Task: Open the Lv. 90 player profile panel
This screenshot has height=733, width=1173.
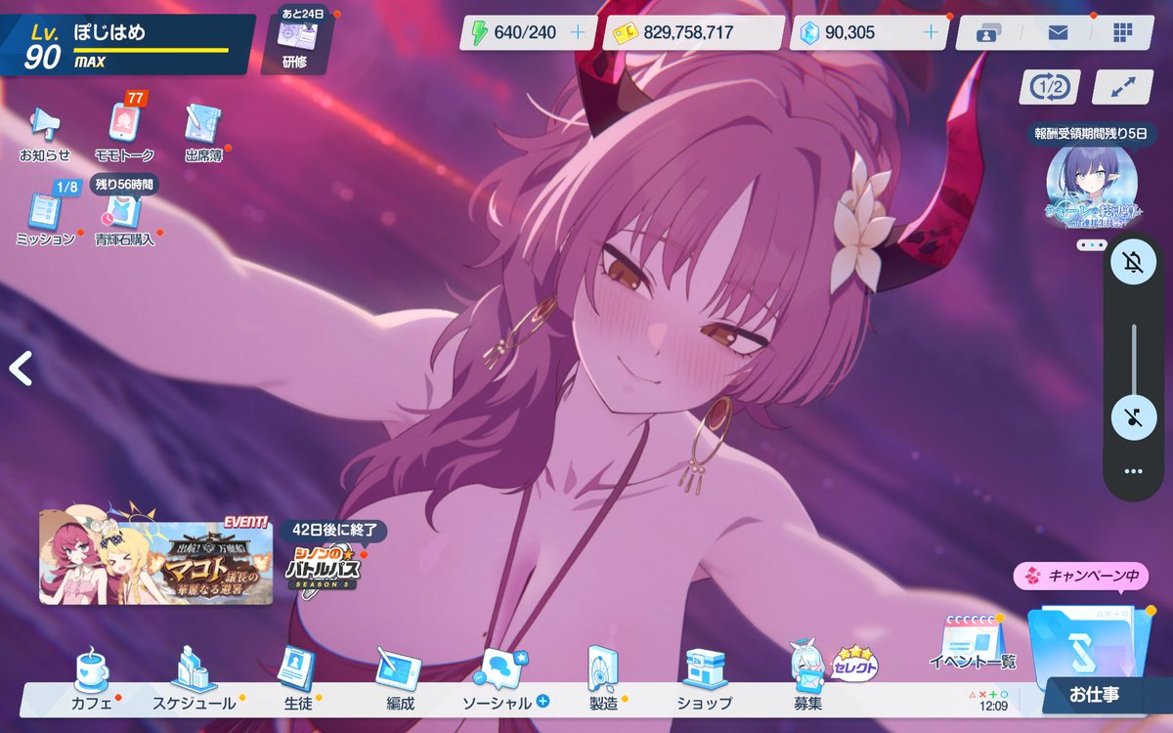Action: pos(127,45)
